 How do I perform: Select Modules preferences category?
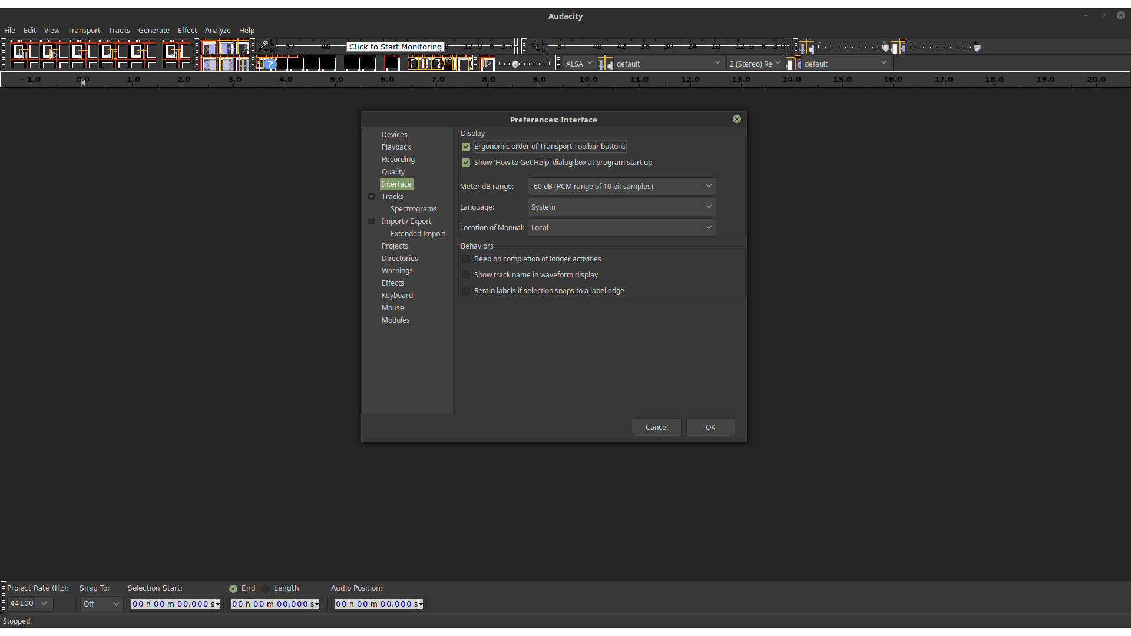click(x=395, y=320)
